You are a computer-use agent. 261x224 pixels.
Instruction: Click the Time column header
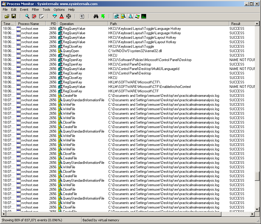pos(9,24)
